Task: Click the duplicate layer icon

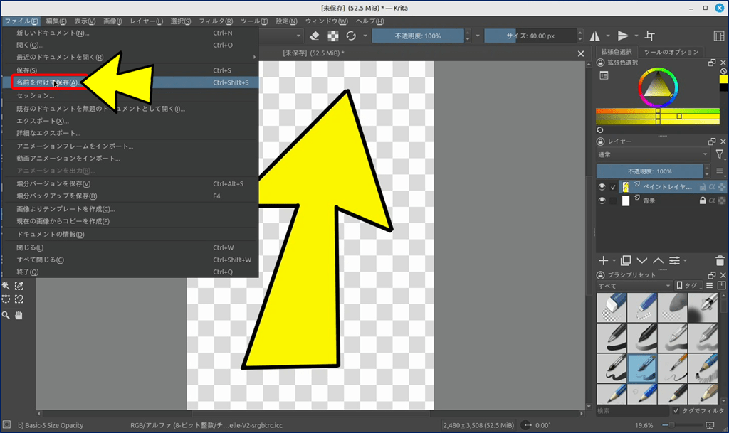Action: (626, 261)
